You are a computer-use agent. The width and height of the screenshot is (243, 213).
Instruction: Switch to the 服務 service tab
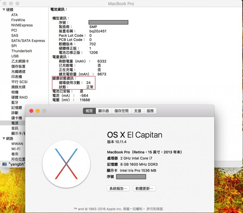click(x=150, y=111)
